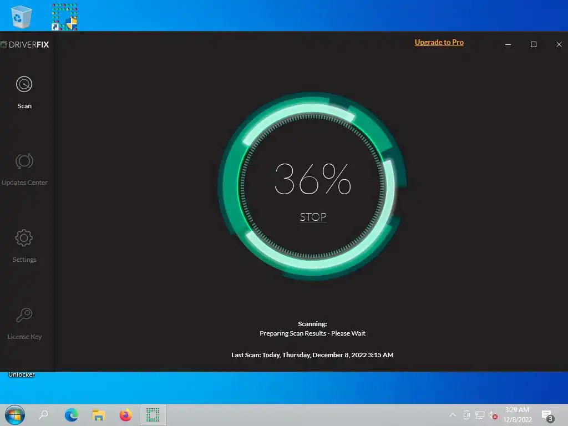Open the notification center icon

[x=547, y=416]
